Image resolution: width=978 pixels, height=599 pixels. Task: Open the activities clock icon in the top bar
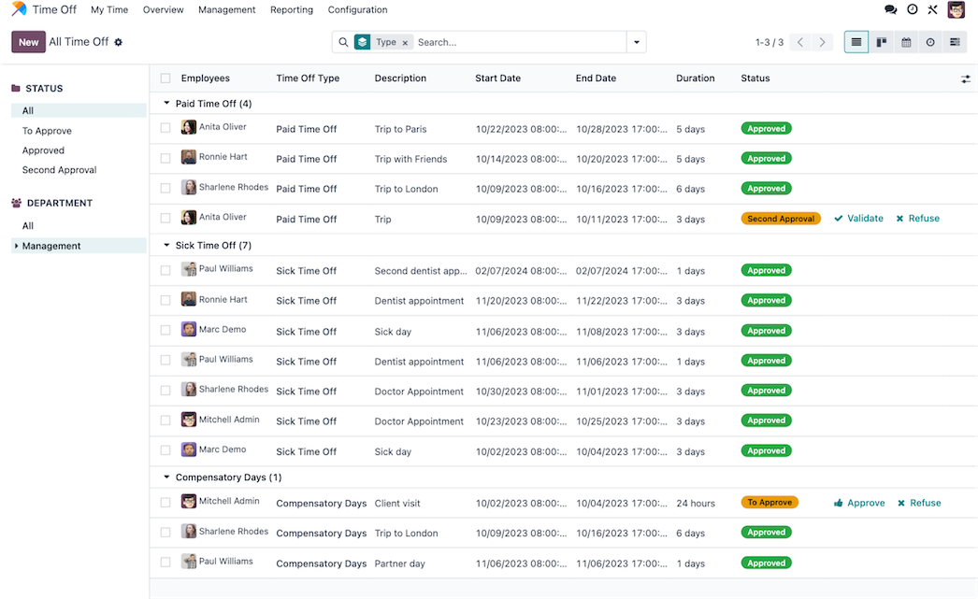pos(913,9)
